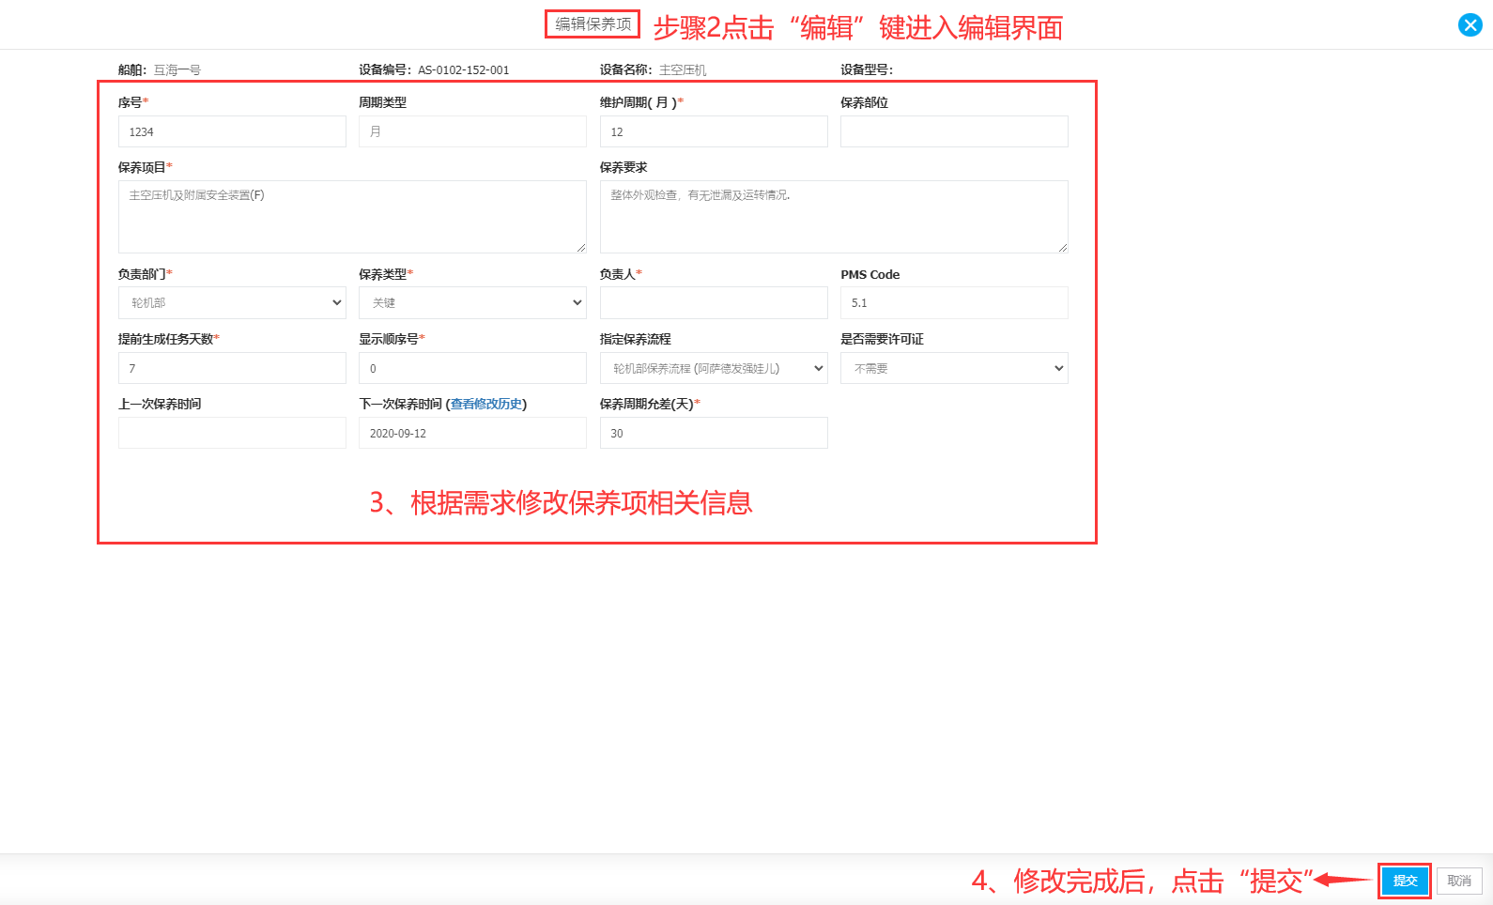Click the 设备型号 label
The width and height of the screenshot is (1493, 905).
867,69
